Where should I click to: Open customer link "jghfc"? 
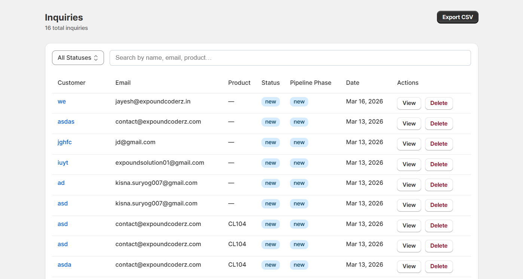(65, 142)
